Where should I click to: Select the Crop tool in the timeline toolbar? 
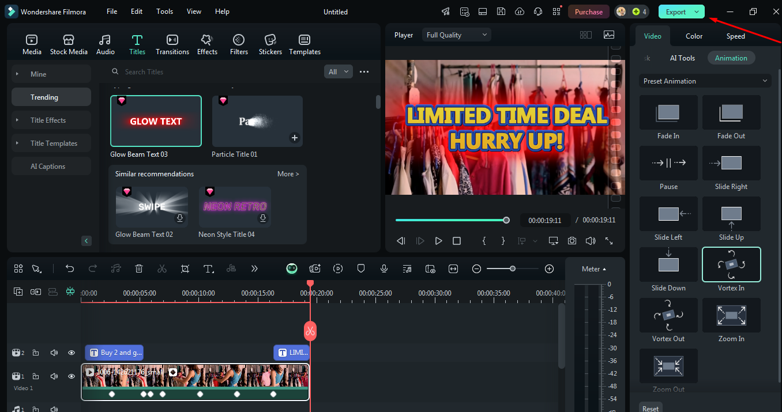point(185,269)
